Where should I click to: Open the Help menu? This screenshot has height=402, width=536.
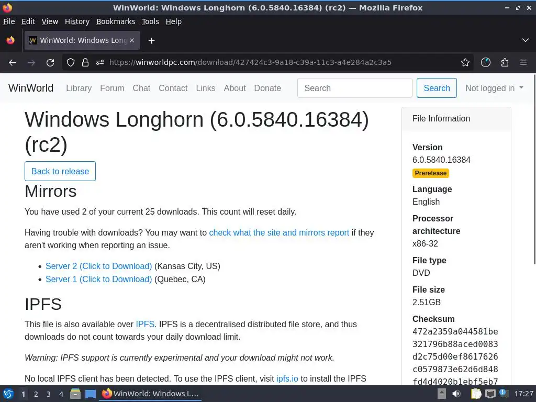pos(173,21)
